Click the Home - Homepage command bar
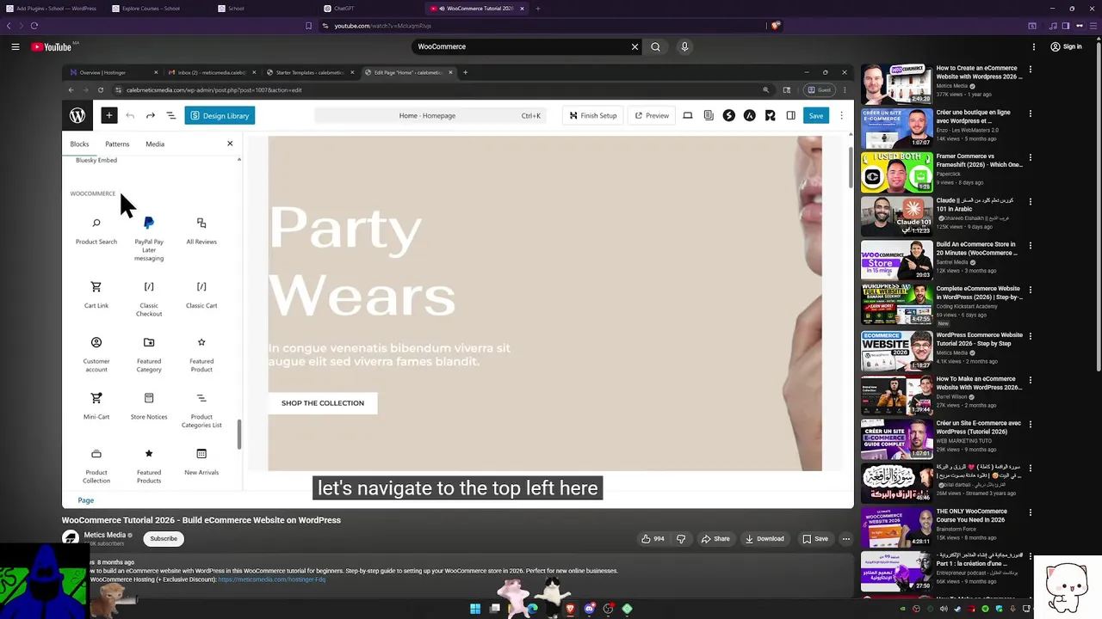The image size is (1102, 619). pyautogui.click(x=430, y=115)
